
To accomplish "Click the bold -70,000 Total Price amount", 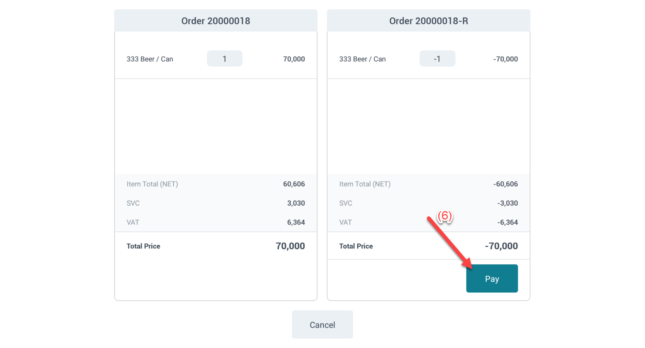I will pos(501,246).
